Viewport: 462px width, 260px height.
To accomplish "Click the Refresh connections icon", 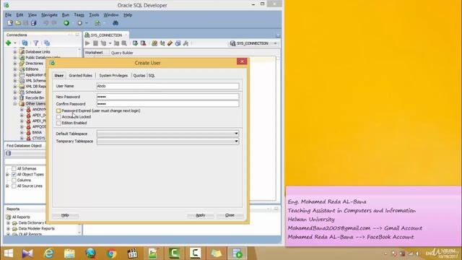I will pyautogui.click(x=25, y=43).
